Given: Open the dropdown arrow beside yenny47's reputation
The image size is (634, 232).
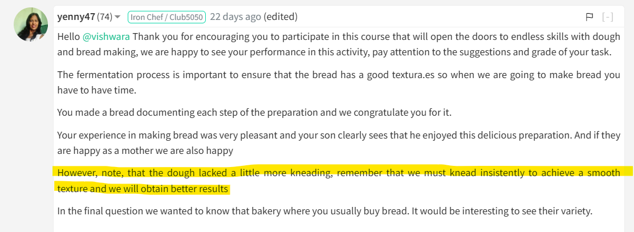Looking at the screenshot, I should point(117,17).
